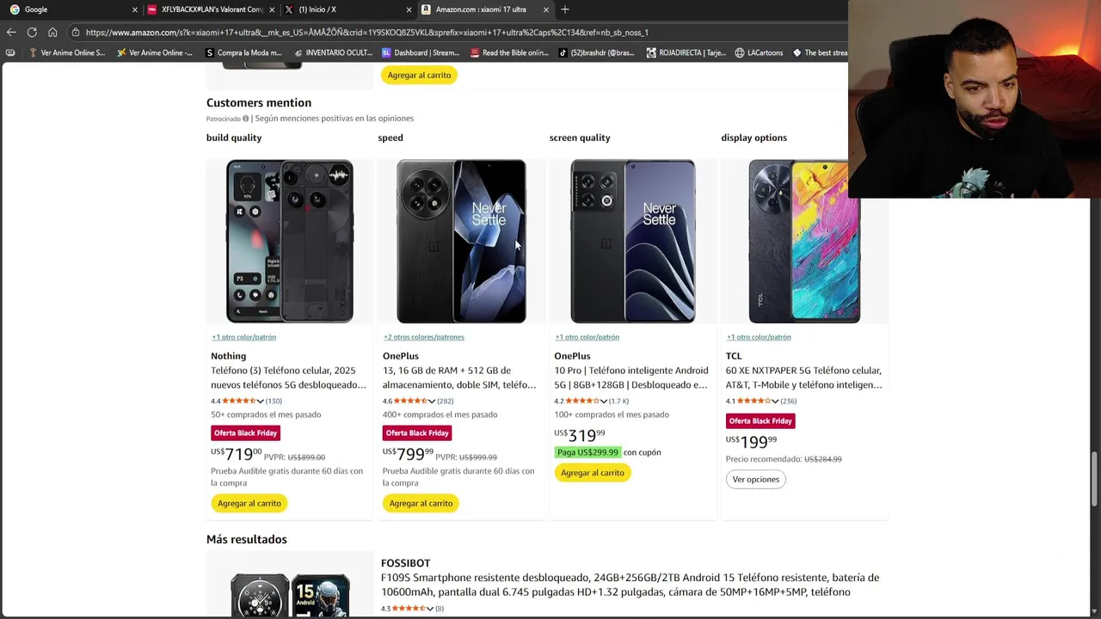Expand rating breakdown for OnePlus 13
This screenshot has width=1101, height=619.
tap(432, 401)
